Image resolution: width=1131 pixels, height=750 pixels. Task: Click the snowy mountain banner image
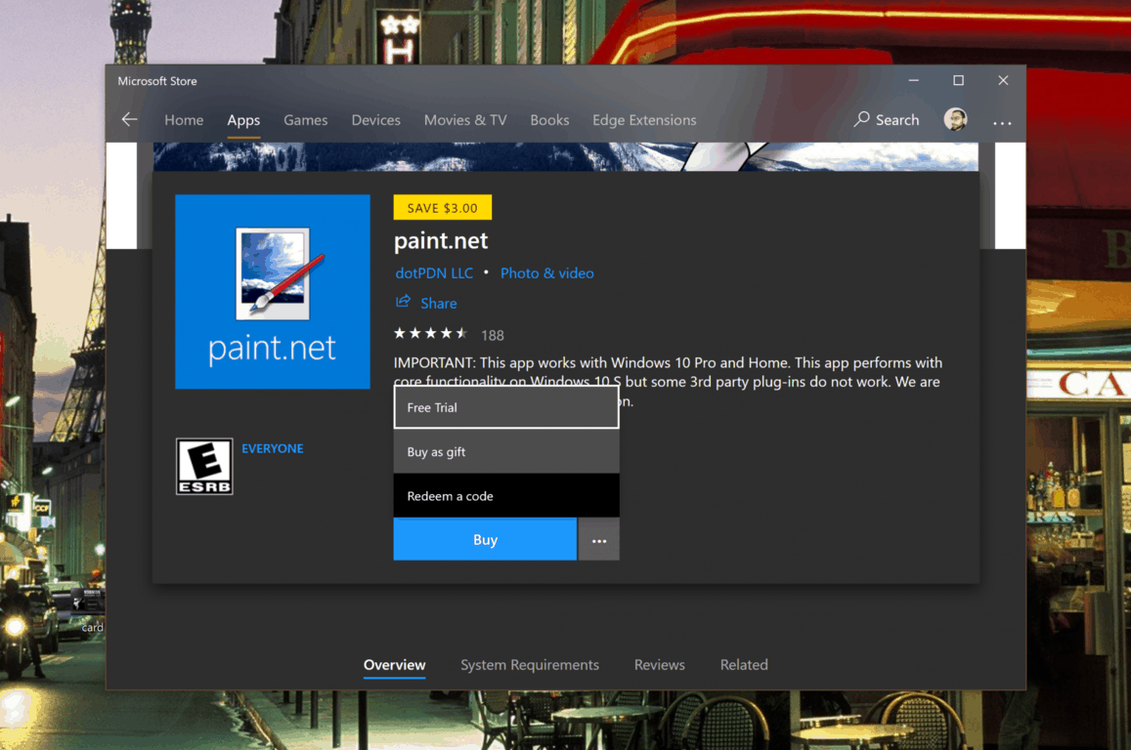click(x=565, y=156)
